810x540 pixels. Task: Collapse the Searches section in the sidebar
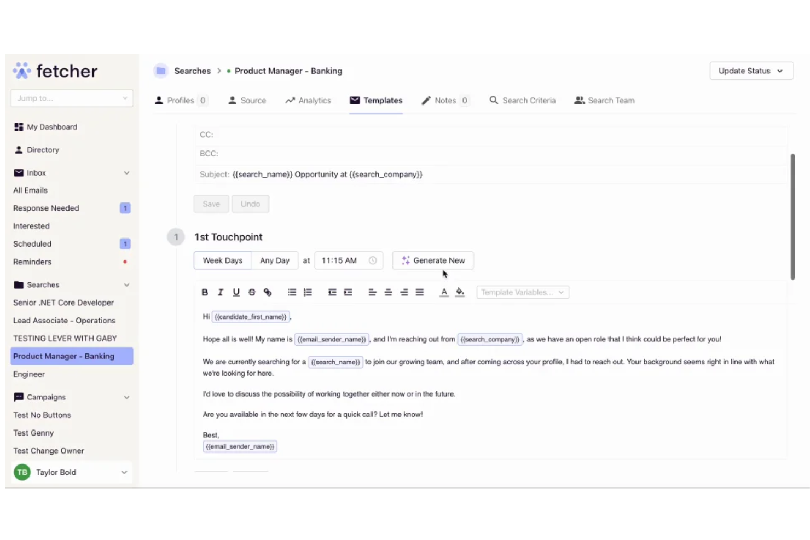click(x=126, y=284)
